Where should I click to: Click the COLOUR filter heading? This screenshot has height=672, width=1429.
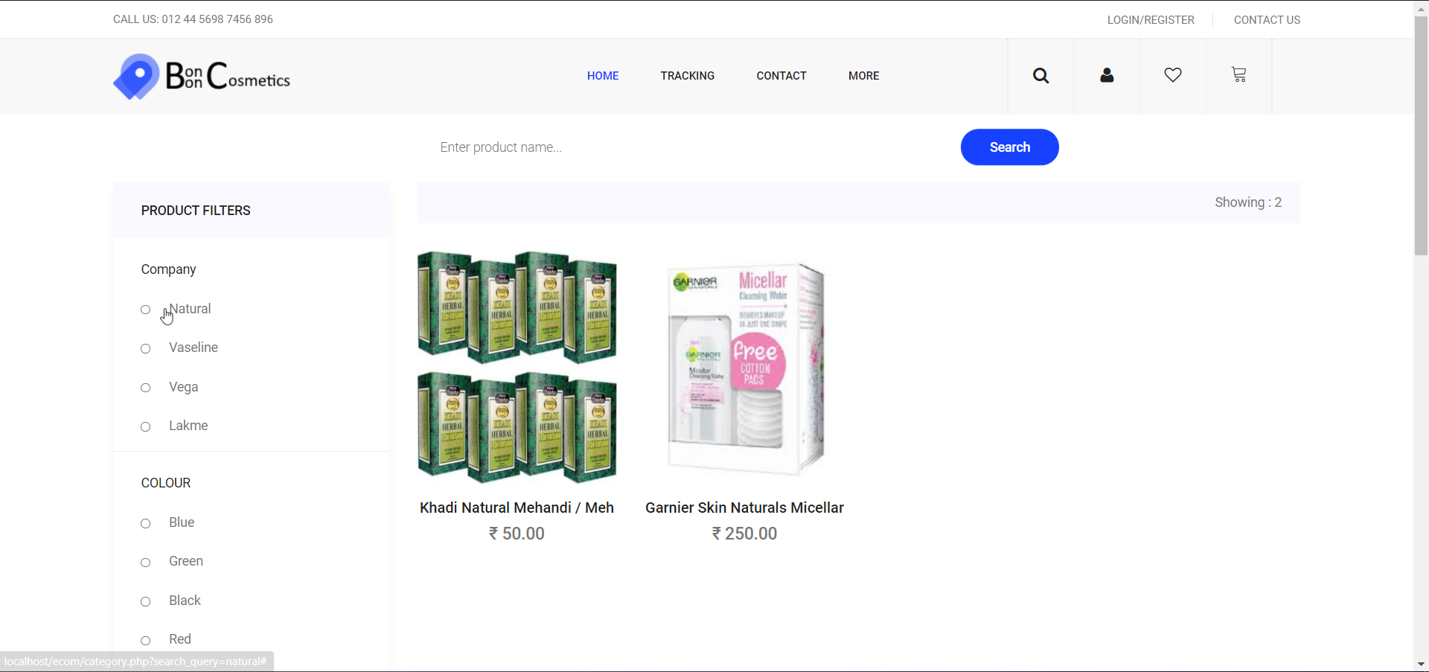click(166, 483)
